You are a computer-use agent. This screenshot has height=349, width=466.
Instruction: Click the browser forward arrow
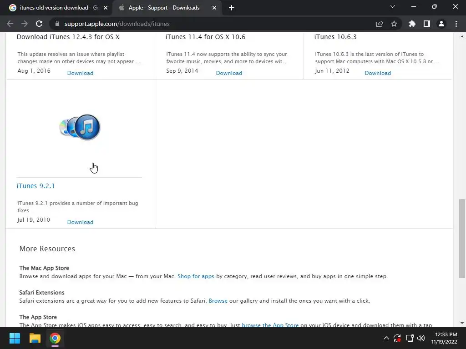[25, 24]
